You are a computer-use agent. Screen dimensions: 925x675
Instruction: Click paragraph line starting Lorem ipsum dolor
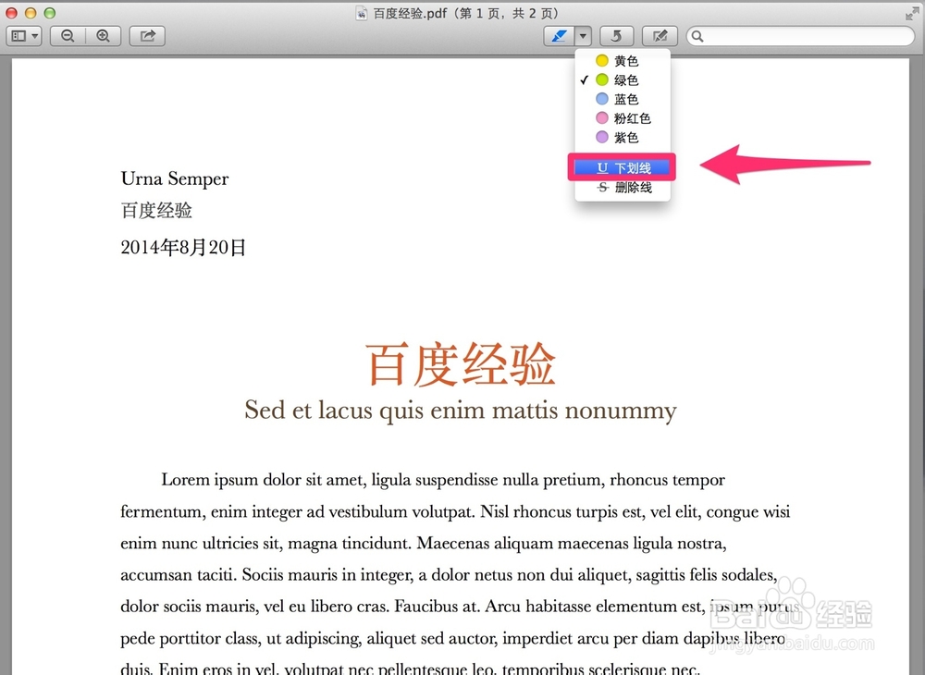point(443,480)
